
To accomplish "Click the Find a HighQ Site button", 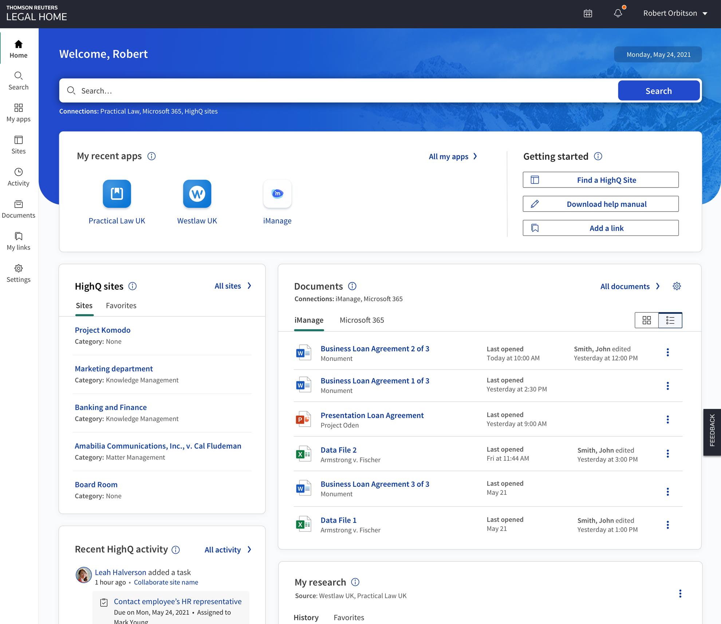I will coord(600,180).
